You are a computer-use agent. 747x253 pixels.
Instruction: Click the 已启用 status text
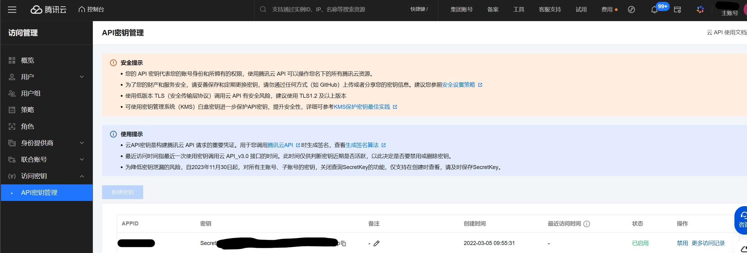(640, 243)
